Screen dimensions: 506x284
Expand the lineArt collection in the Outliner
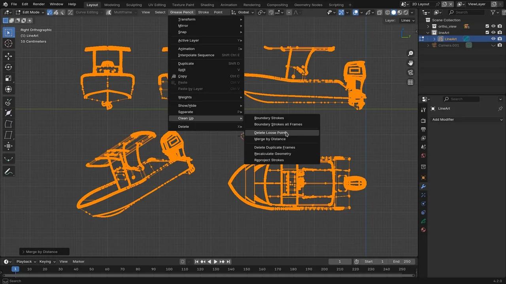coord(428,32)
